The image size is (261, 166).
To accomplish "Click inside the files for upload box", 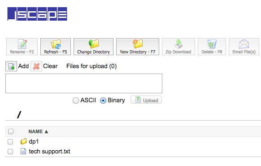I will (84, 83).
